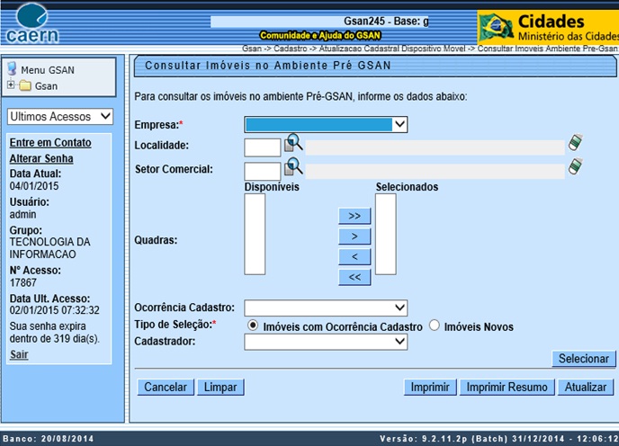Click the Localidade search magnifier icon
This screenshot has height=446, width=619.
(x=293, y=143)
